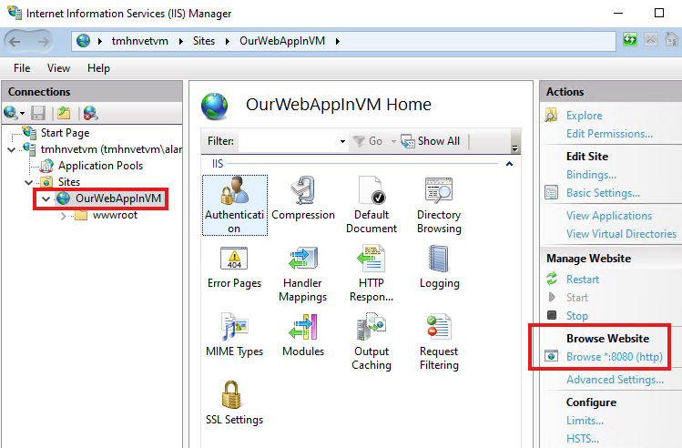Click OurWebAppInVM in the address breadcrumb

[282, 41]
